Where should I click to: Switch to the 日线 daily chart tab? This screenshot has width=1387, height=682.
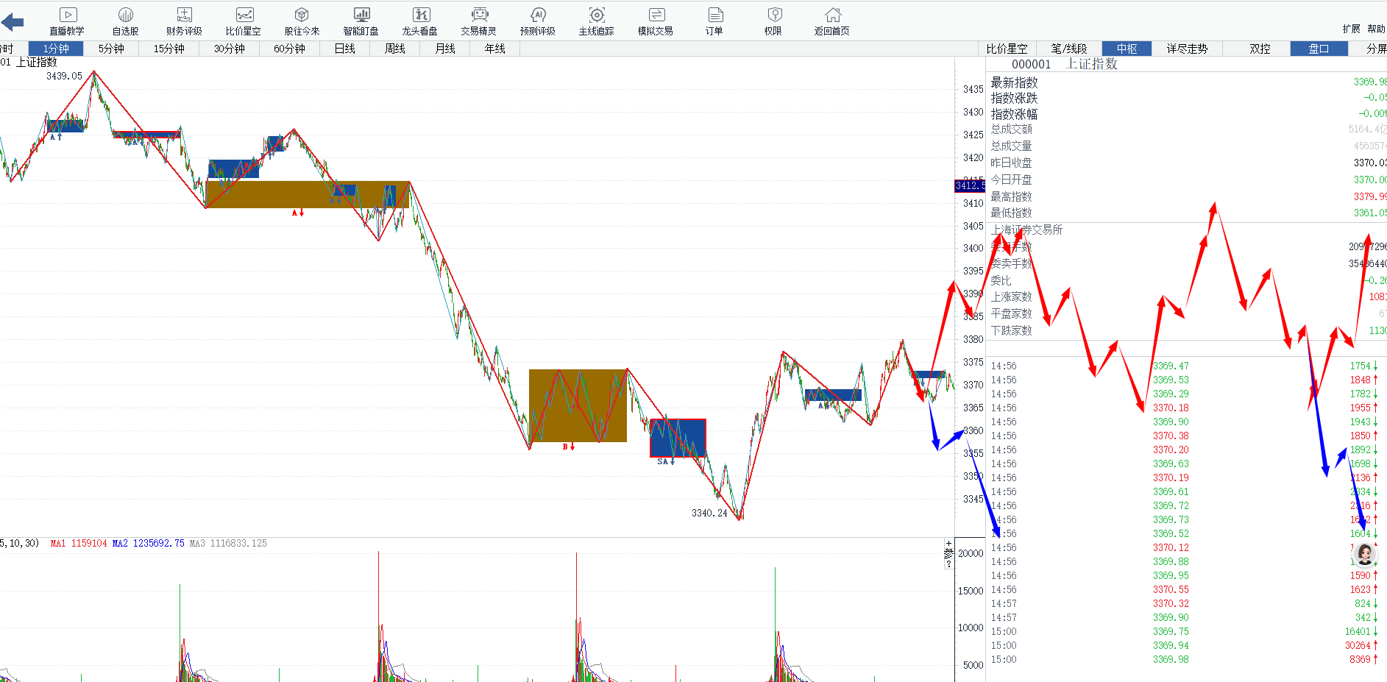point(344,49)
